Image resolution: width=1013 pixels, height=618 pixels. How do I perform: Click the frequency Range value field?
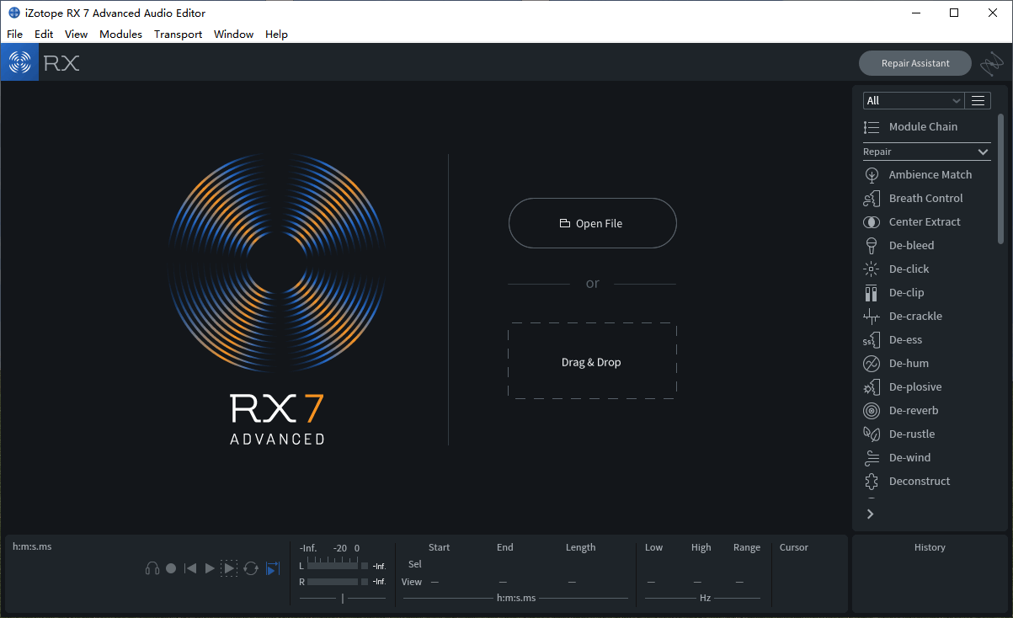[x=739, y=582]
